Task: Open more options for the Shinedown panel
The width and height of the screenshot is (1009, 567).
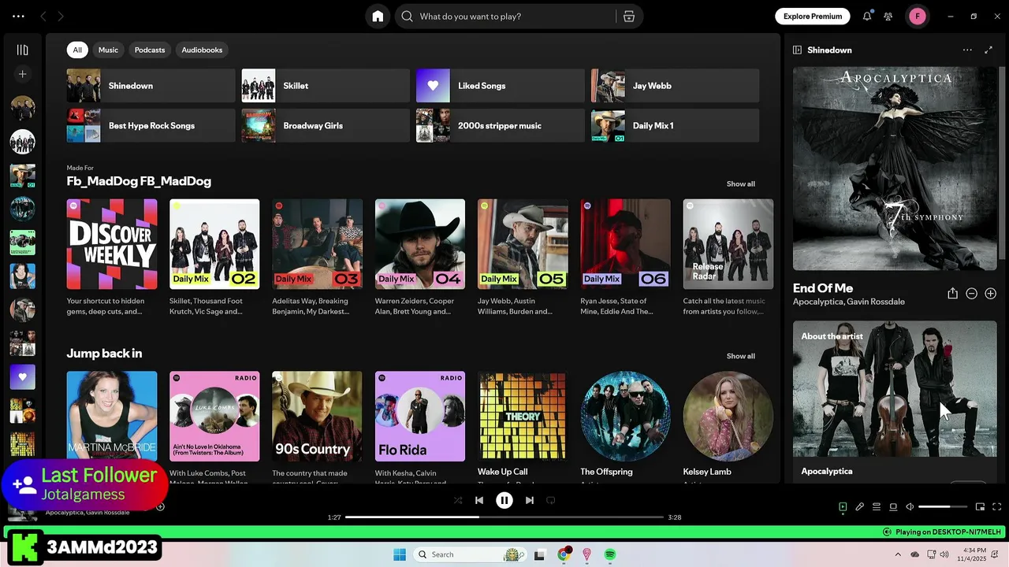Action: click(967, 50)
